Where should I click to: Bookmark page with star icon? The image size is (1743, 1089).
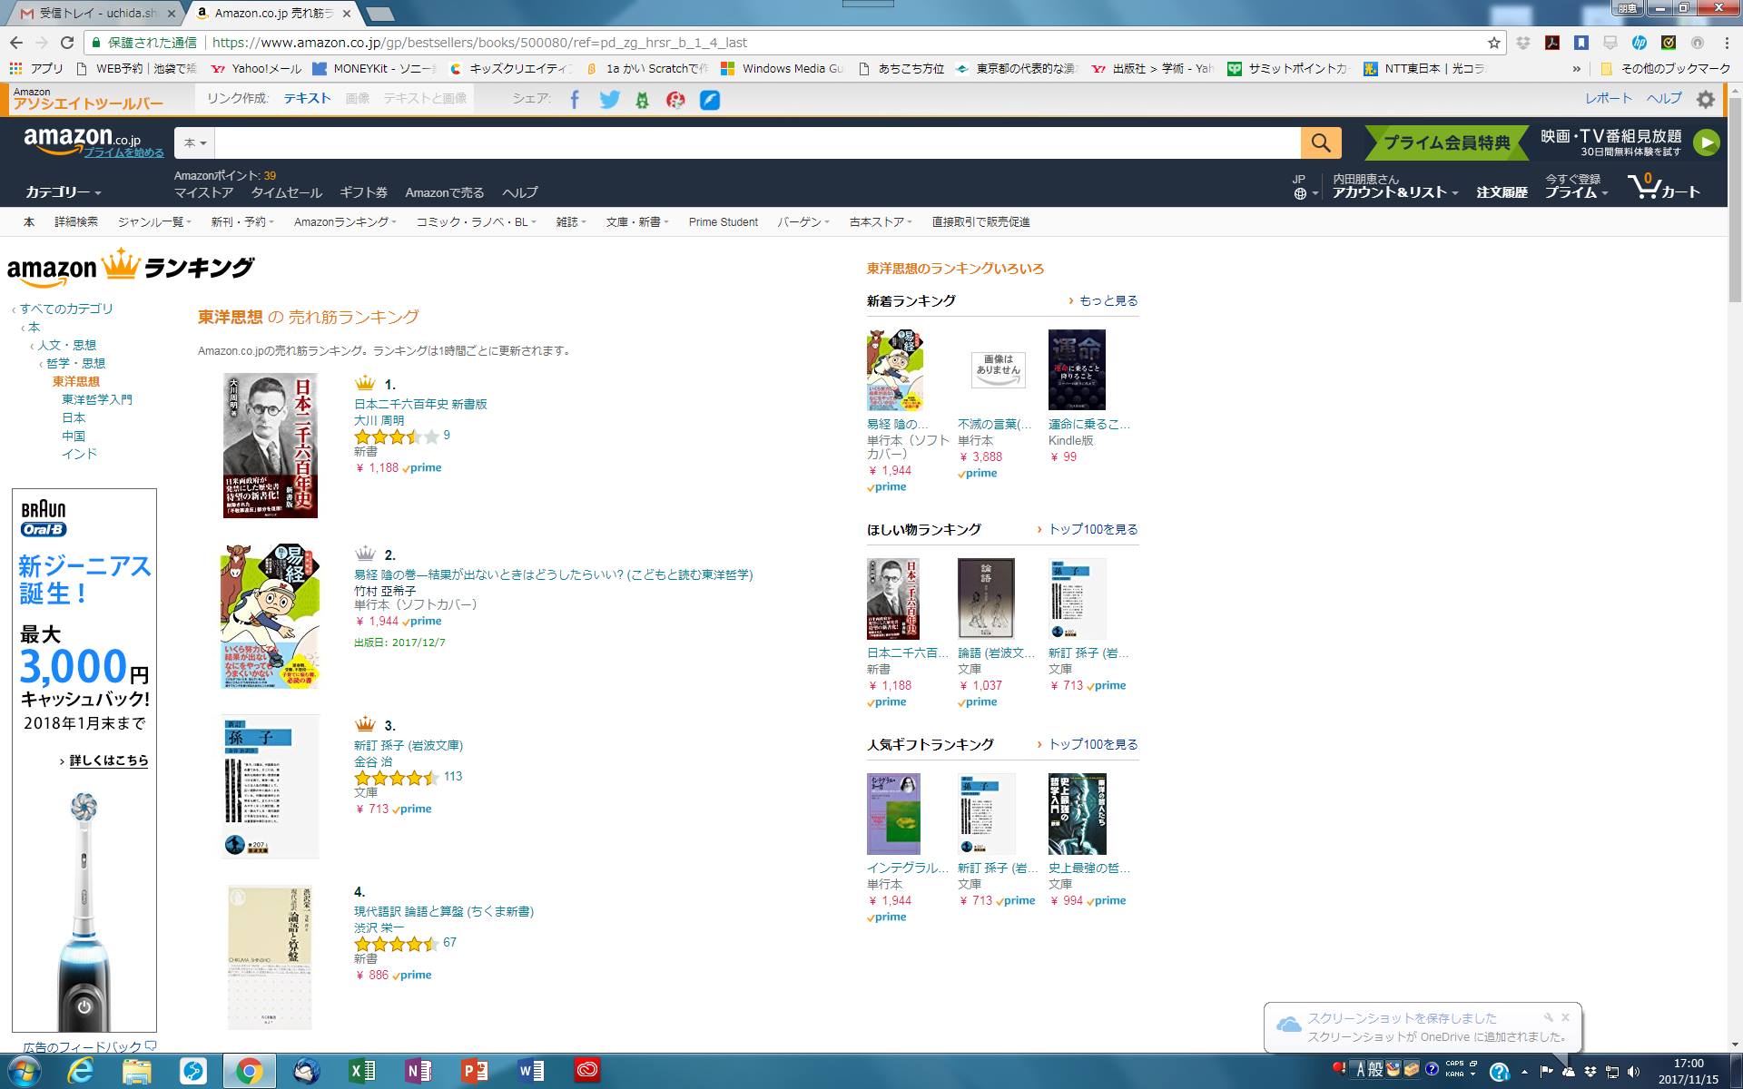click(x=1494, y=43)
